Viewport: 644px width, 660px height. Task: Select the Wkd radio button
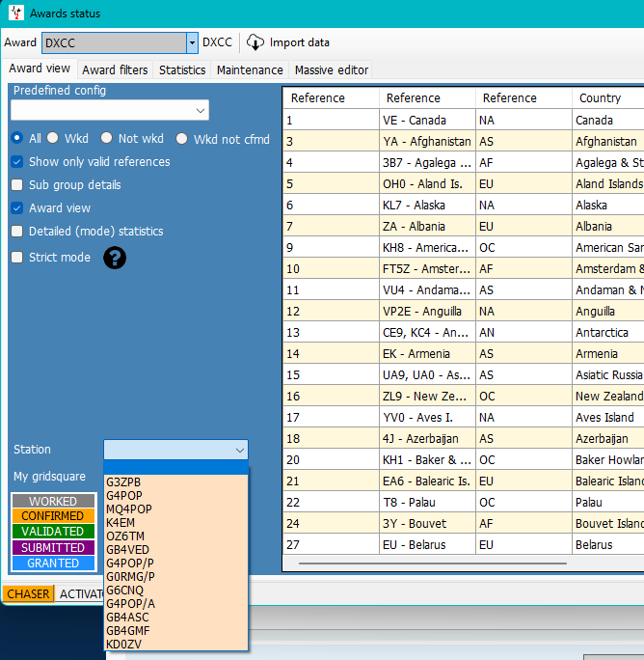pyautogui.click(x=53, y=138)
